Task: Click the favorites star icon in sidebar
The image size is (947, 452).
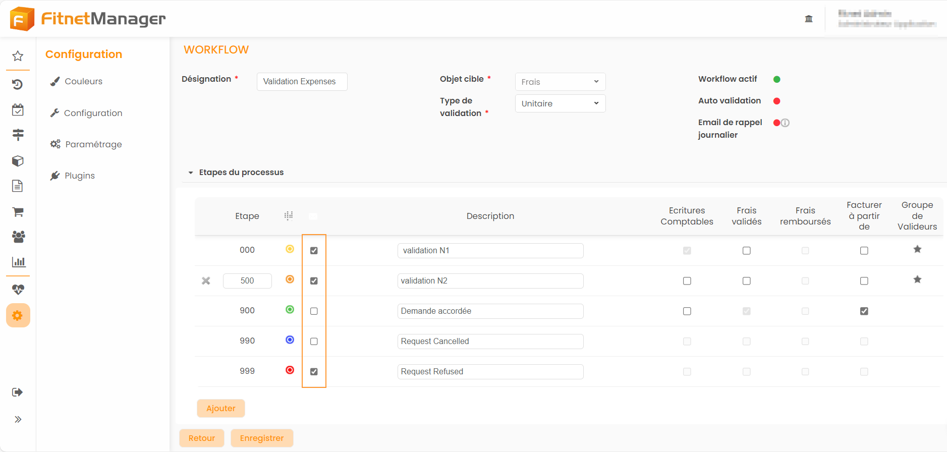Action: pyautogui.click(x=18, y=56)
